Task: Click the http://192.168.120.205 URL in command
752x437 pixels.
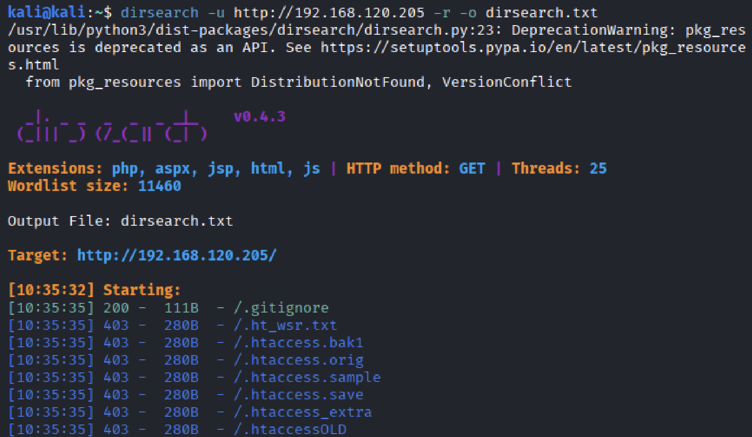Action: coord(329,13)
